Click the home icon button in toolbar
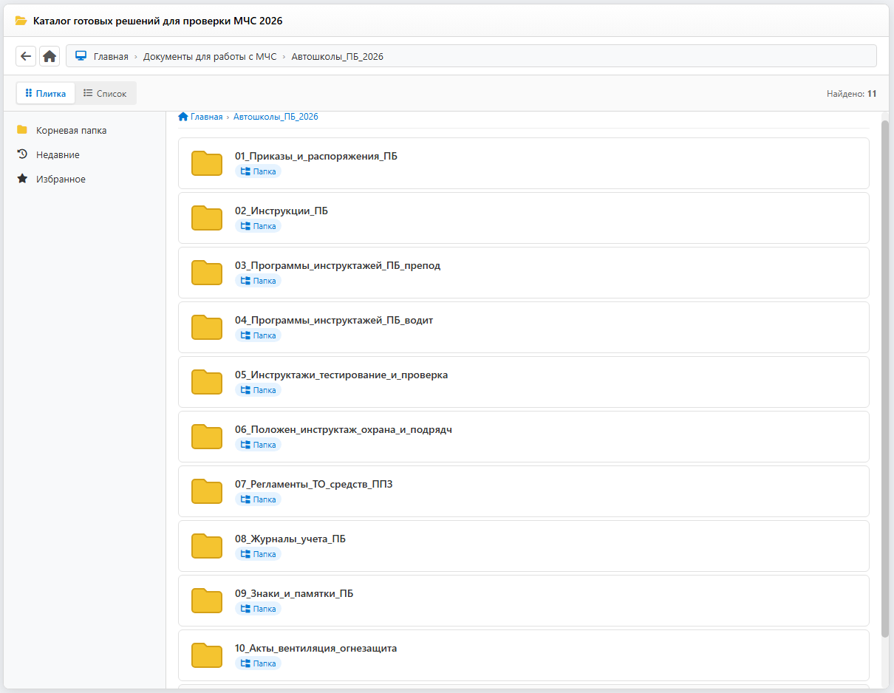The height and width of the screenshot is (693, 894). coord(50,56)
